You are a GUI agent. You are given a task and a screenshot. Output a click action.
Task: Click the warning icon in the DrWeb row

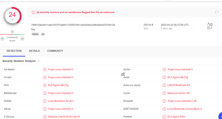coord(45,101)
